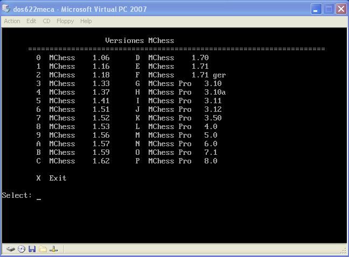
Task: Click the 'Versiones MChess' heading
Action: (139, 41)
